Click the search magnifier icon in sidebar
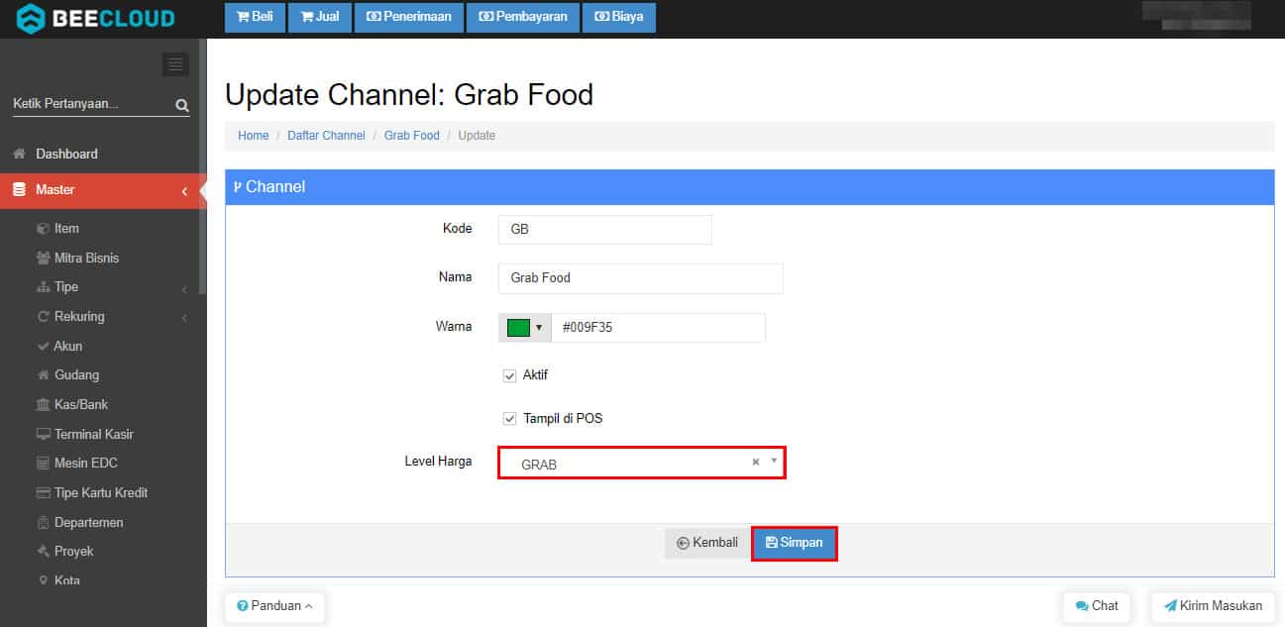The width and height of the screenshot is (1285, 627). point(181,105)
